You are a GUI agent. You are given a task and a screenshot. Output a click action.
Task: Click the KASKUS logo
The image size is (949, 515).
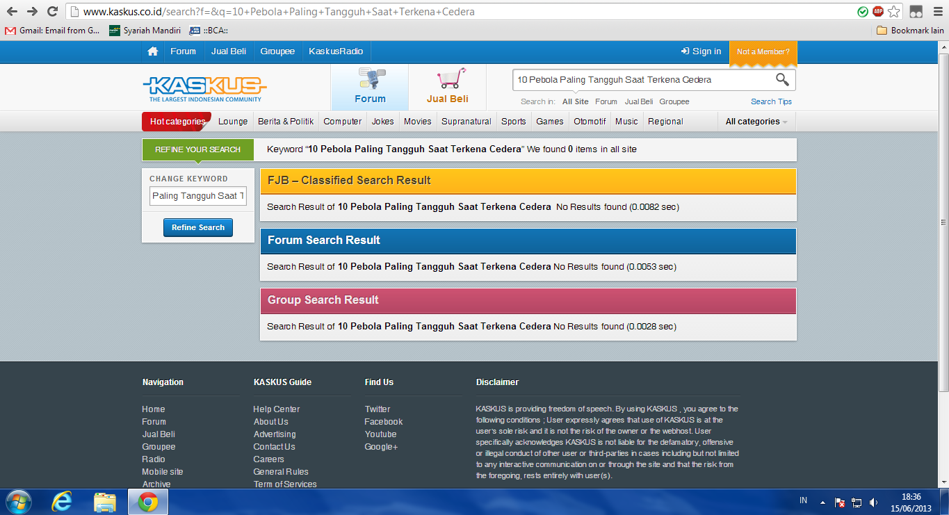[204, 89]
